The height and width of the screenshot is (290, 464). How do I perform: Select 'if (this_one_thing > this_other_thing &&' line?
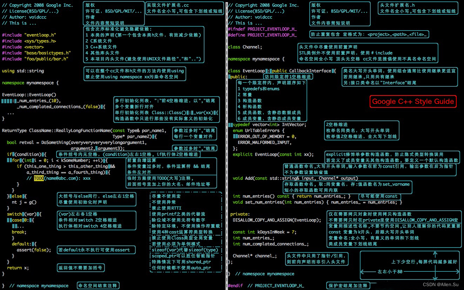[66, 166]
